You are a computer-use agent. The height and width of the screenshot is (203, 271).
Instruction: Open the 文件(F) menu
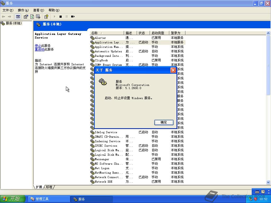(8, 10)
